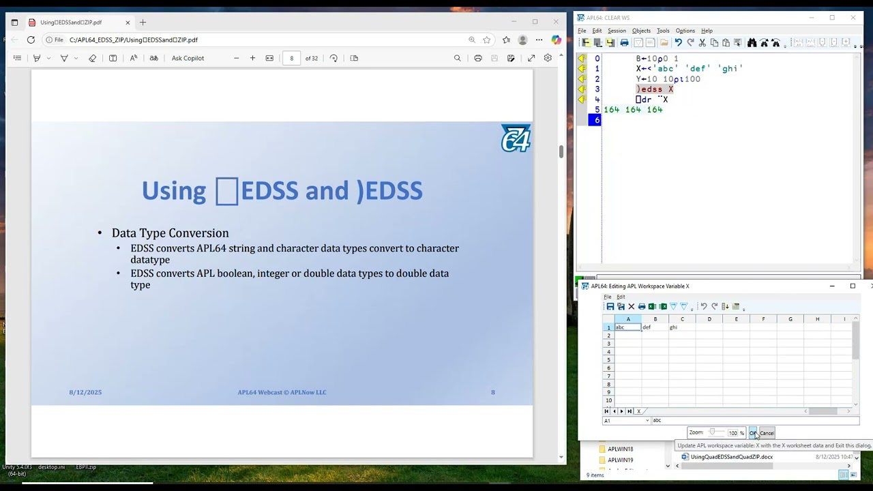Refresh the PDF browser page
The height and width of the screenshot is (491, 873).
tap(31, 40)
